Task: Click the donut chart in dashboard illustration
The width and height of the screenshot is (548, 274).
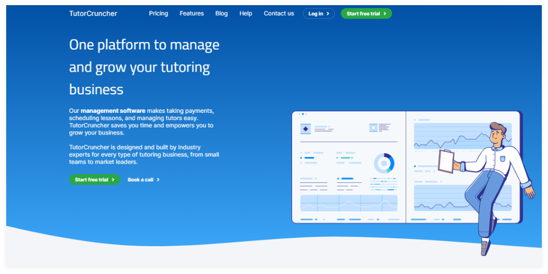Action: point(384,163)
